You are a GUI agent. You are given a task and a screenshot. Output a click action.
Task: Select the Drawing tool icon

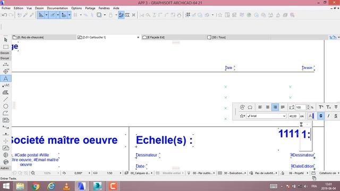tap(6, 148)
